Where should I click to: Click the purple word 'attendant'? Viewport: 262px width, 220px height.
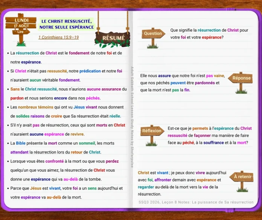[x=19, y=152]
